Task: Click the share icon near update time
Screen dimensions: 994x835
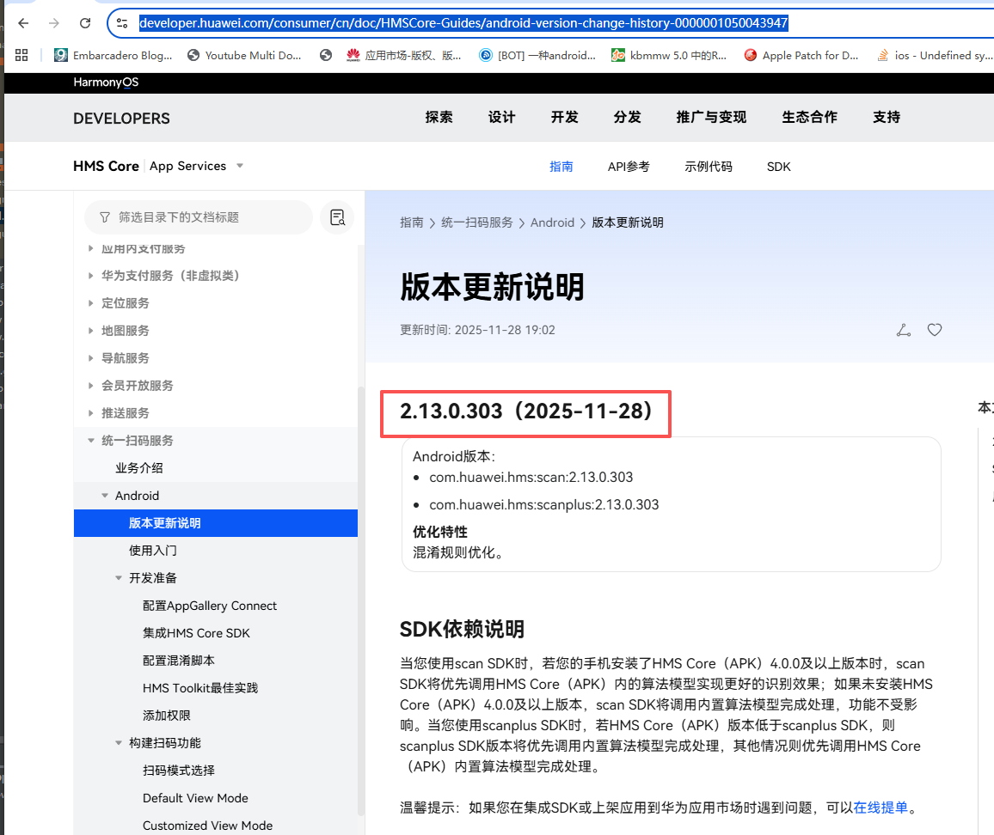Action: pyautogui.click(x=903, y=330)
